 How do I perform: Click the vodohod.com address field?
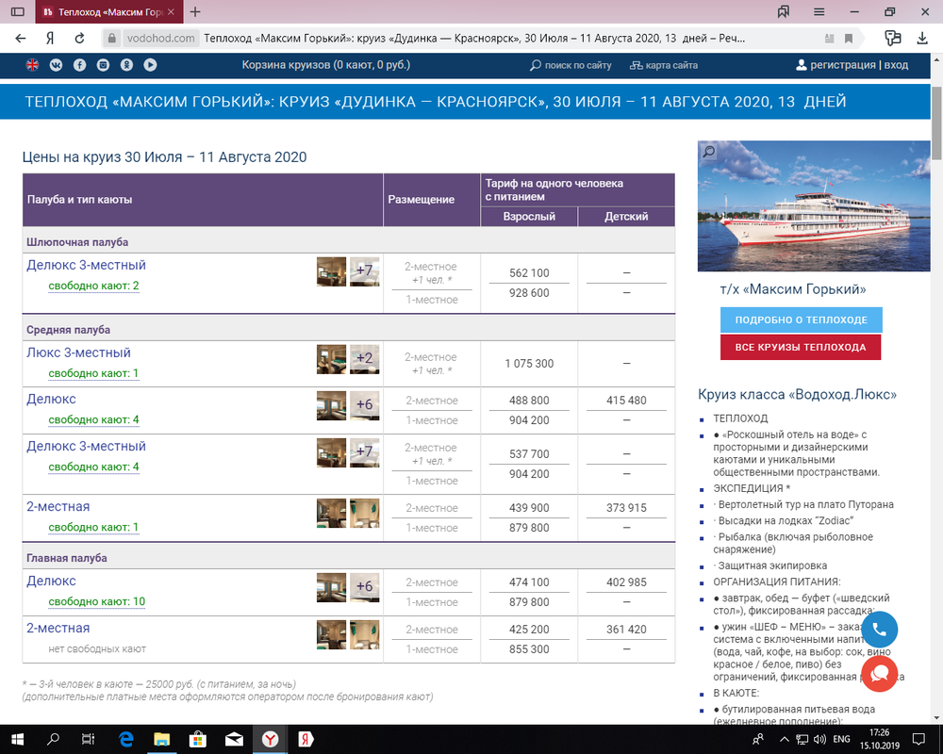[x=160, y=39]
